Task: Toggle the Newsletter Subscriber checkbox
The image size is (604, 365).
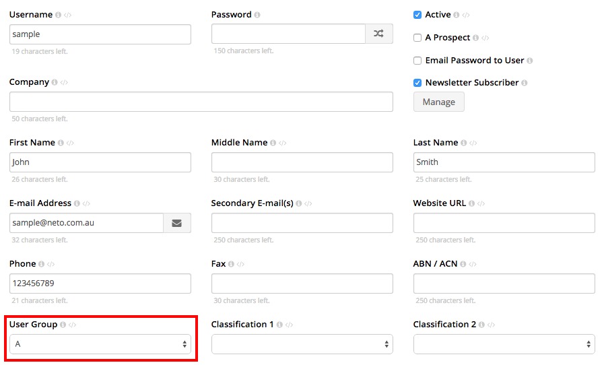Action: coord(417,83)
